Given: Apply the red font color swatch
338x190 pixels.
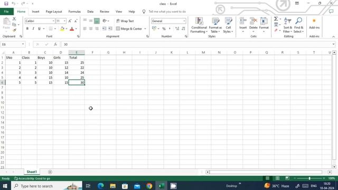Looking at the screenshot, I should click(72, 28).
